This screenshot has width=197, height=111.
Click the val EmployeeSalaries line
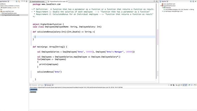(86, 52)
